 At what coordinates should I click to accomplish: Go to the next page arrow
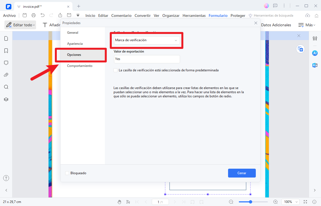coord(175,202)
